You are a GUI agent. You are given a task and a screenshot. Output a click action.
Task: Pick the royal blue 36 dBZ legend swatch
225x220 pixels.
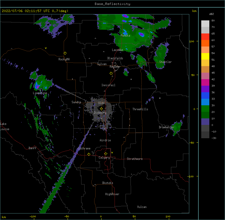(x=205, y=95)
